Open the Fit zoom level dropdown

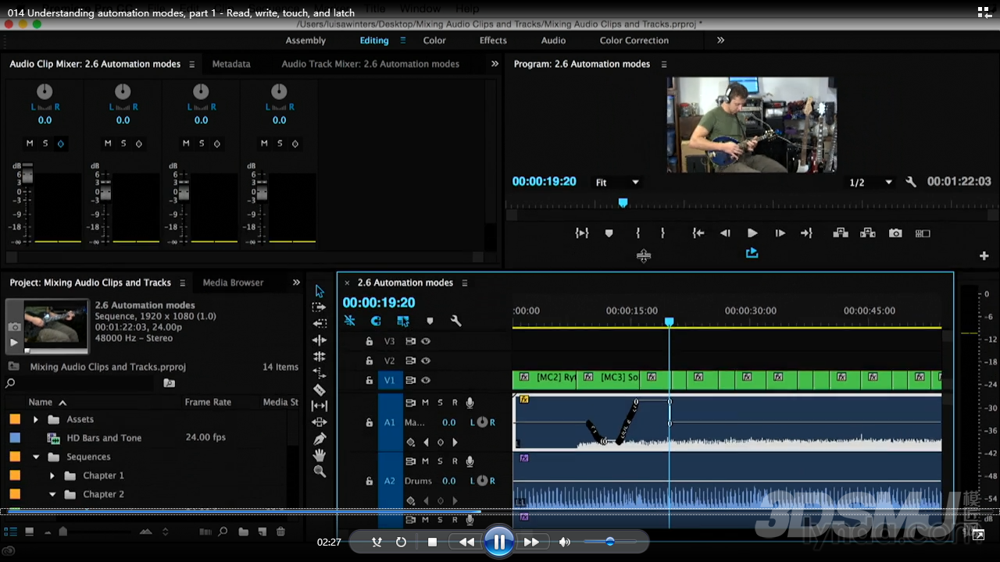tap(617, 182)
